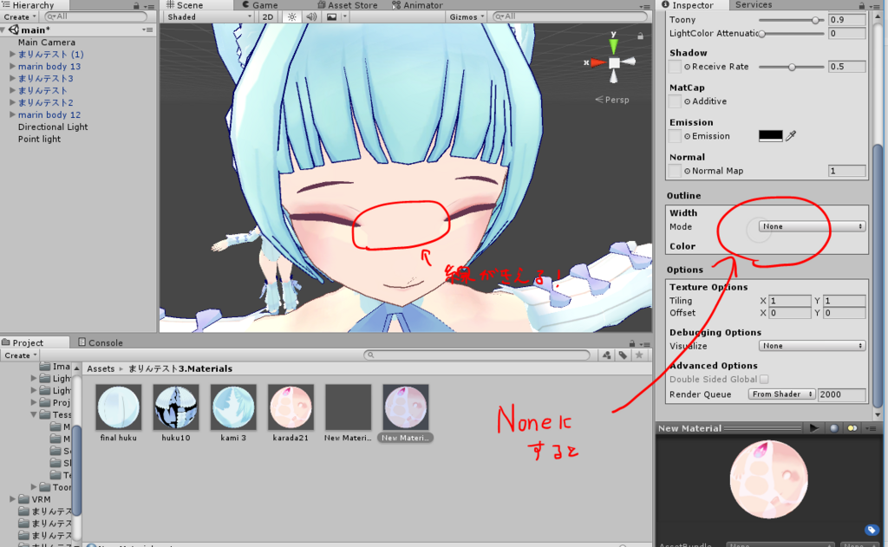Focus the Hierarchy search field
This screenshot has width=888, height=547.
(95, 16)
